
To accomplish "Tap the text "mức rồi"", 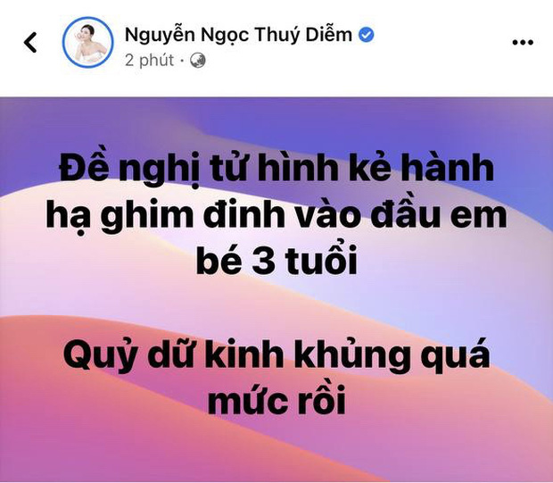I will [276, 400].
